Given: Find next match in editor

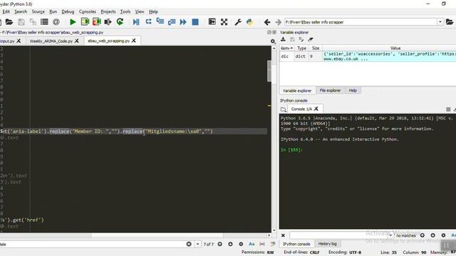Looking at the screenshot, I should tap(230, 244).
